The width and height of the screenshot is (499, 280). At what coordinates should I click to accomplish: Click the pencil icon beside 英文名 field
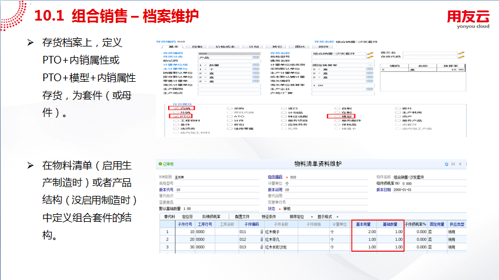click(x=461, y=53)
